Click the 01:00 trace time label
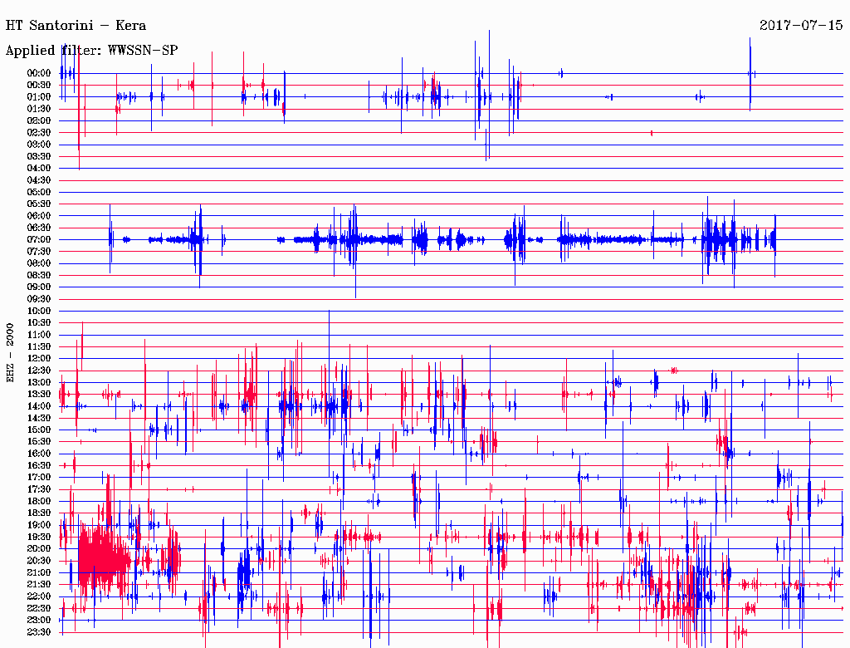 pos(39,97)
